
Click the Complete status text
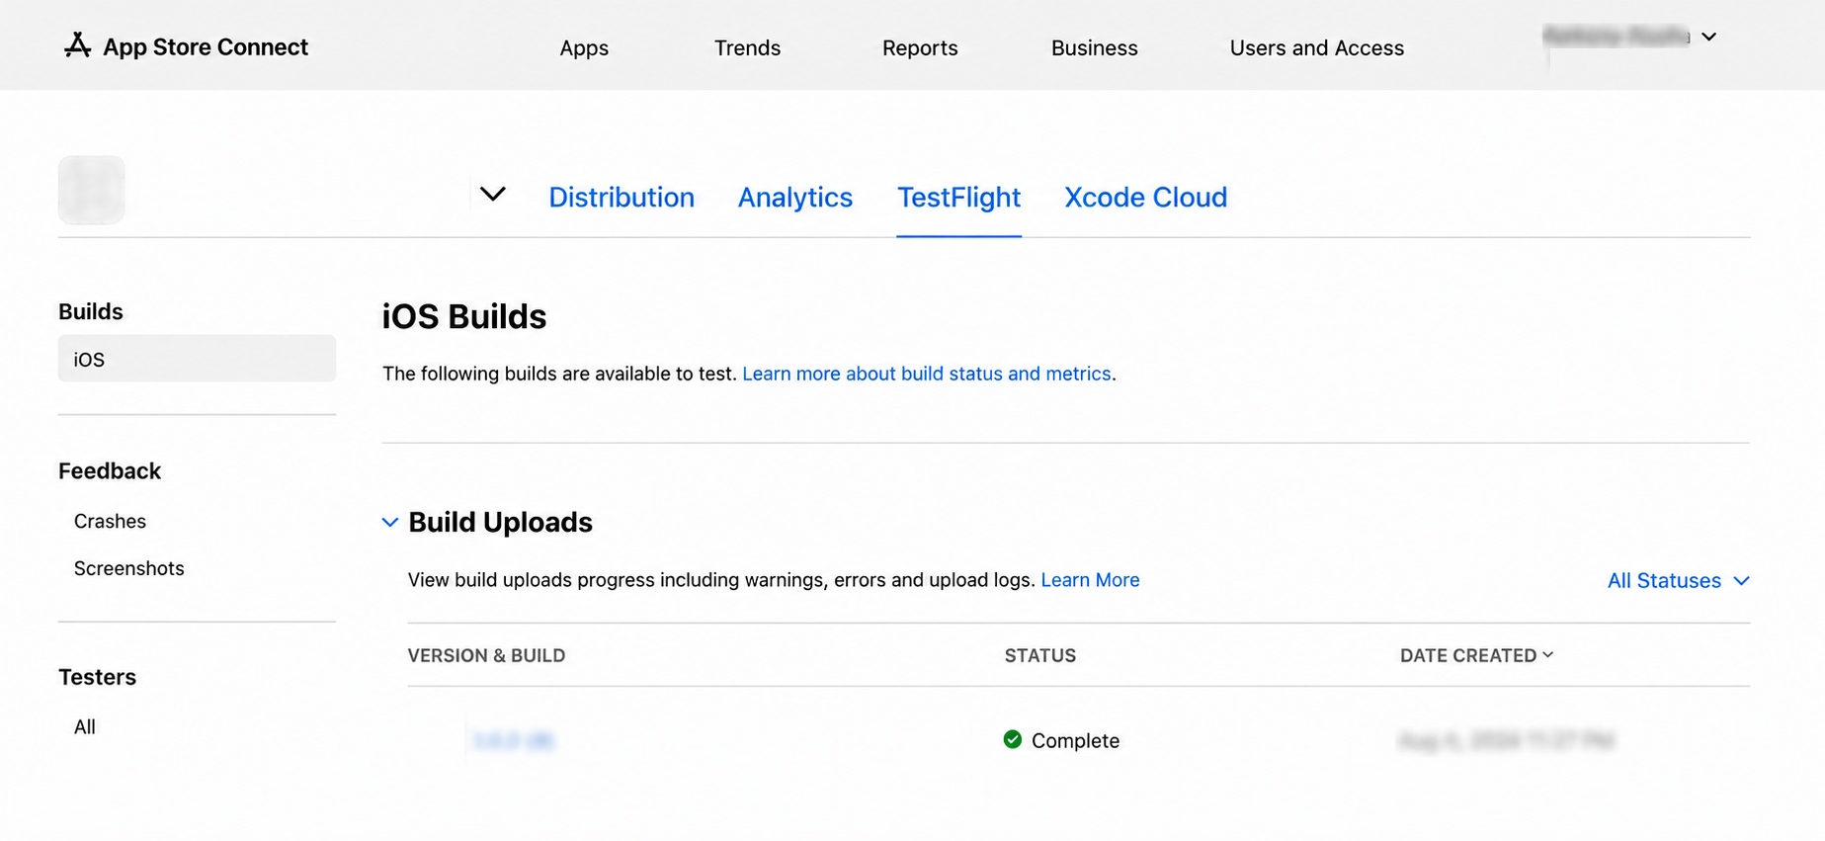point(1075,740)
